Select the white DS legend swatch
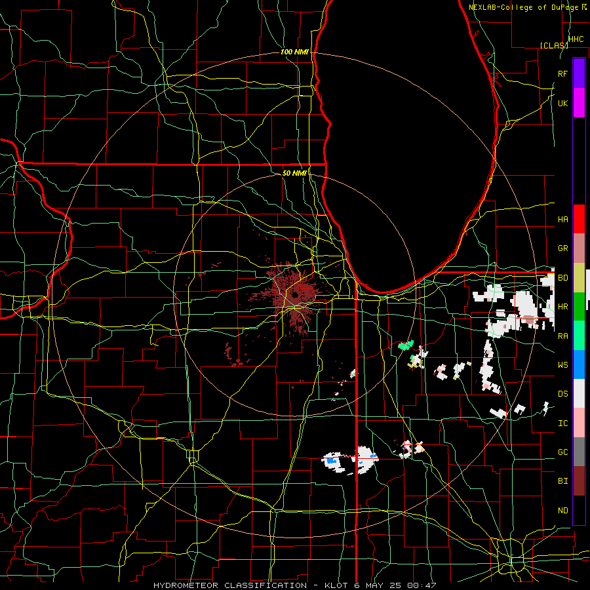The image size is (590, 590). coord(579,393)
